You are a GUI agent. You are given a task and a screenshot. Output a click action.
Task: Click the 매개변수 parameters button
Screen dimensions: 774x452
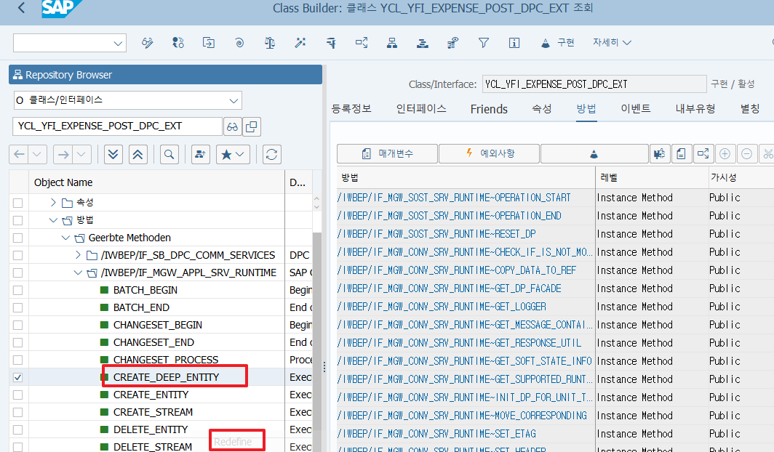(x=388, y=154)
